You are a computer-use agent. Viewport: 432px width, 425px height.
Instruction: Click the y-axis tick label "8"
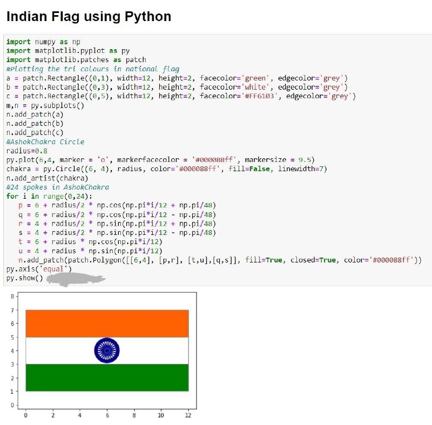[12, 296]
